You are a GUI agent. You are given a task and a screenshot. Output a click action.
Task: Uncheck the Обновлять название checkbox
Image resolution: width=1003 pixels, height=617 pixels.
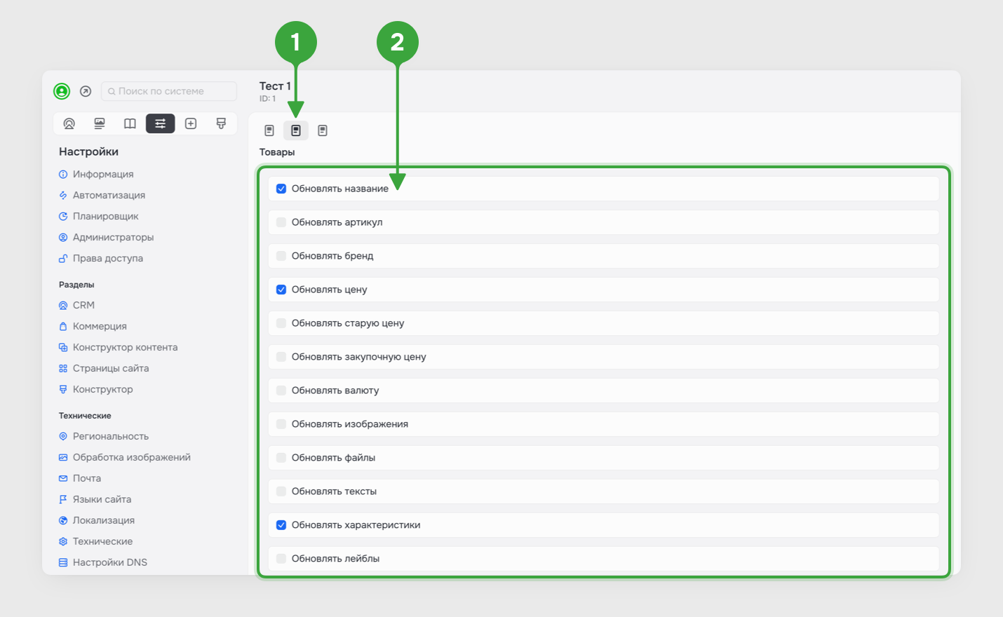tap(281, 189)
